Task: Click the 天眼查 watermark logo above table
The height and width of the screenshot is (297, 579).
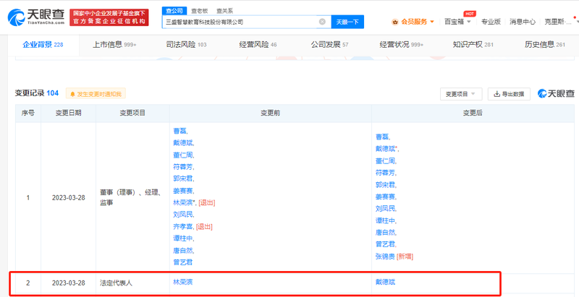Action: pyautogui.click(x=555, y=94)
